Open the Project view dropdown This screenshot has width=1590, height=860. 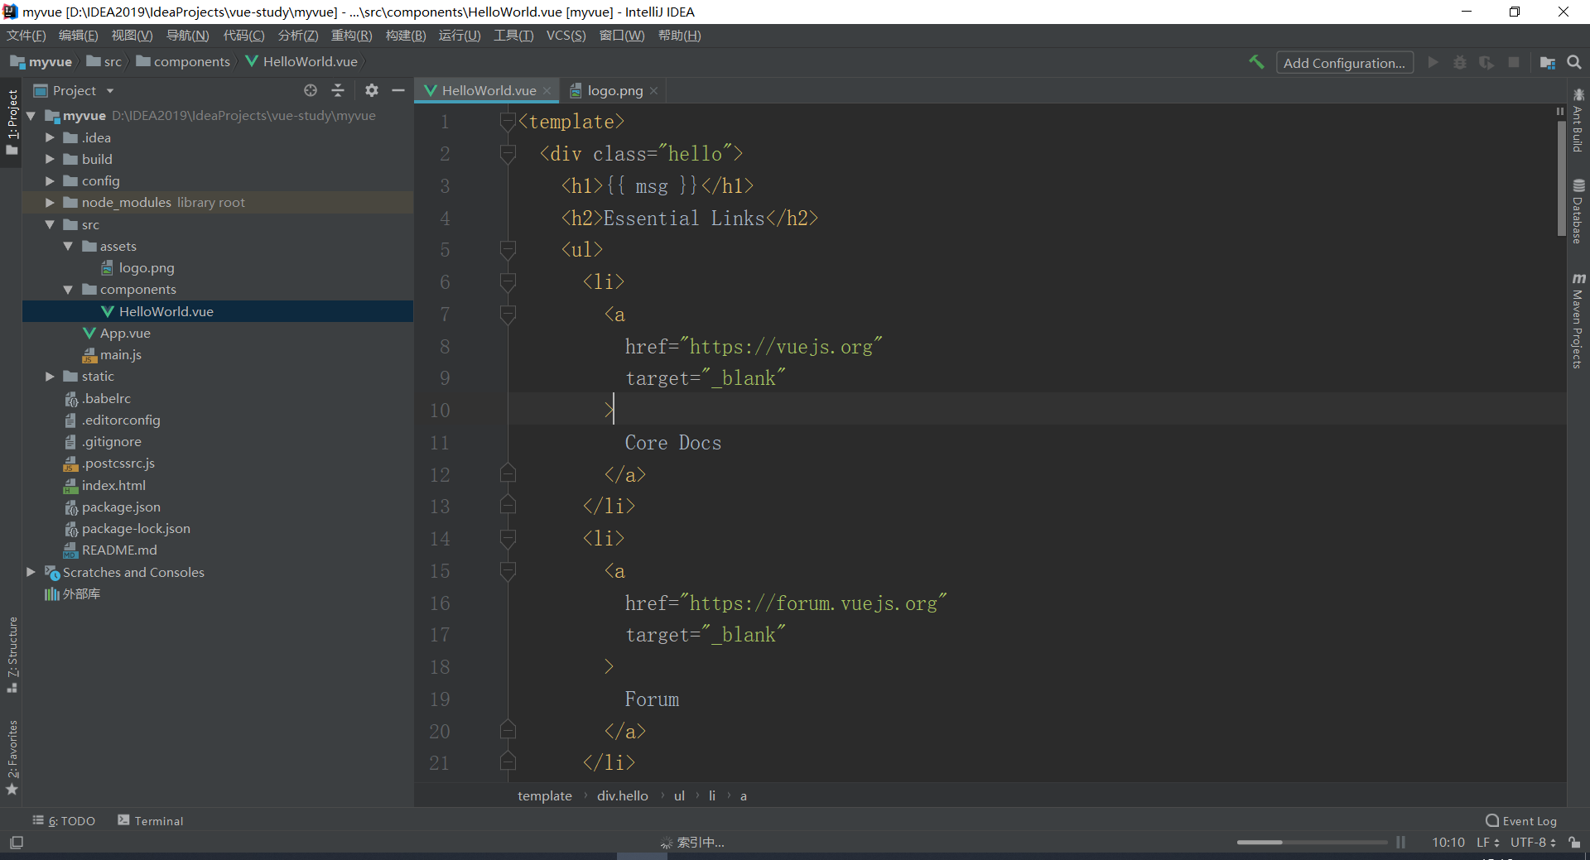click(x=110, y=91)
